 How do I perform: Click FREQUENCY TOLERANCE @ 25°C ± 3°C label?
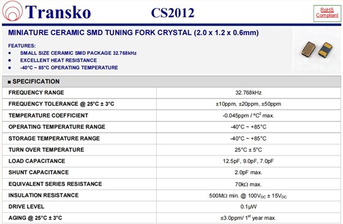[x=61, y=104]
